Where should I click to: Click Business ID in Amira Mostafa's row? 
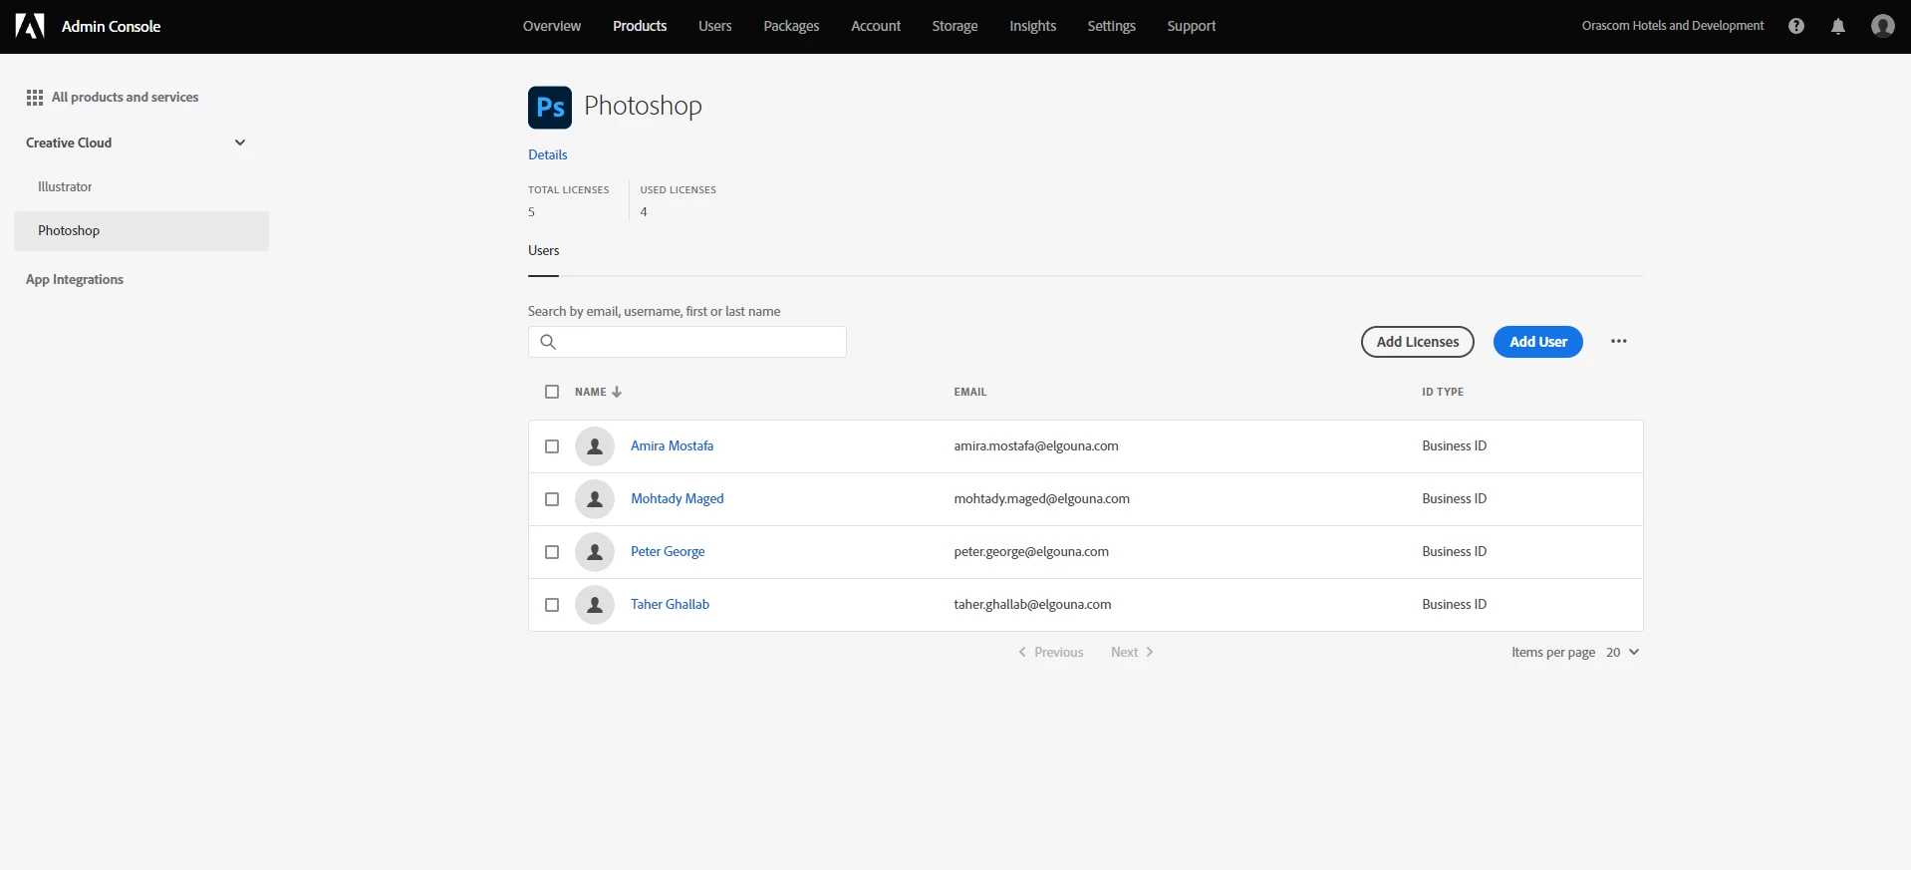(1454, 446)
